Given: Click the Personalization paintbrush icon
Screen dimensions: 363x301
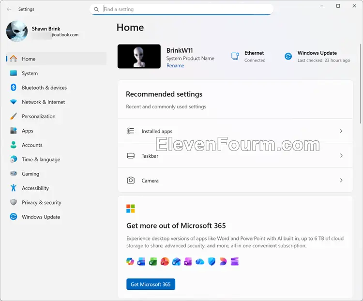Looking at the screenshot, I should pos(14,116).
